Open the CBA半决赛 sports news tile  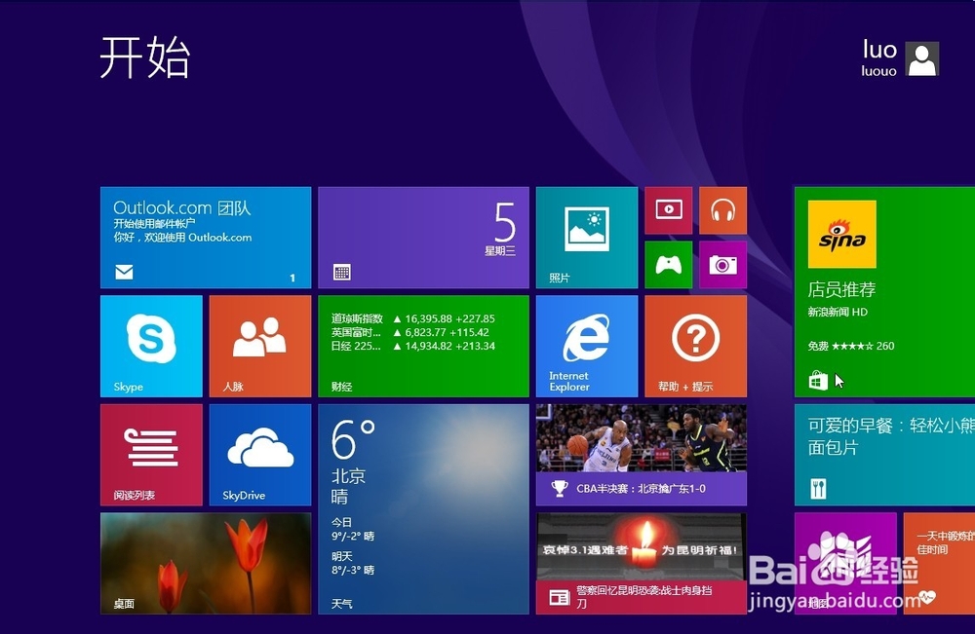[x=642, y=455]
